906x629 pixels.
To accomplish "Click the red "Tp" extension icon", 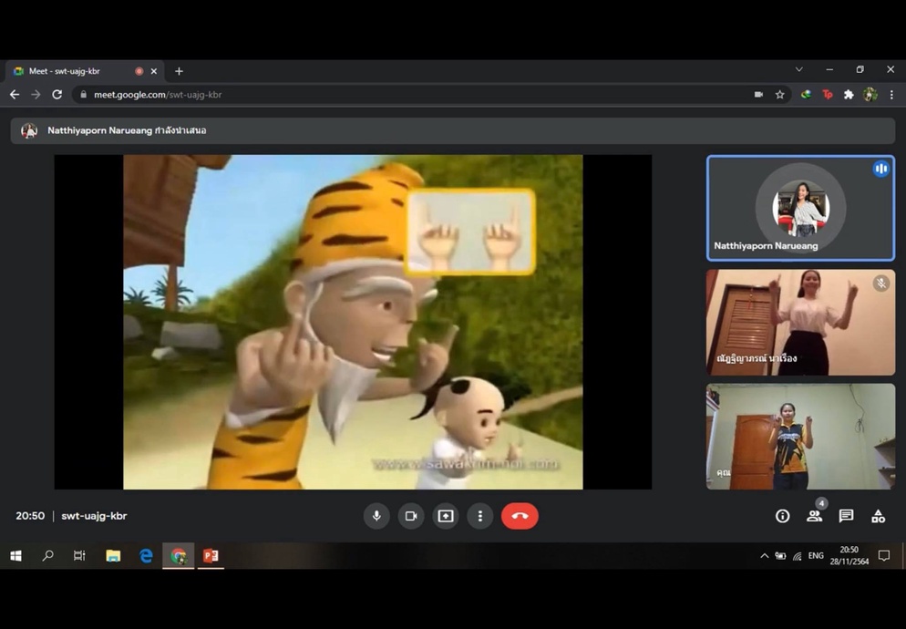I will [x=827, y=94].
